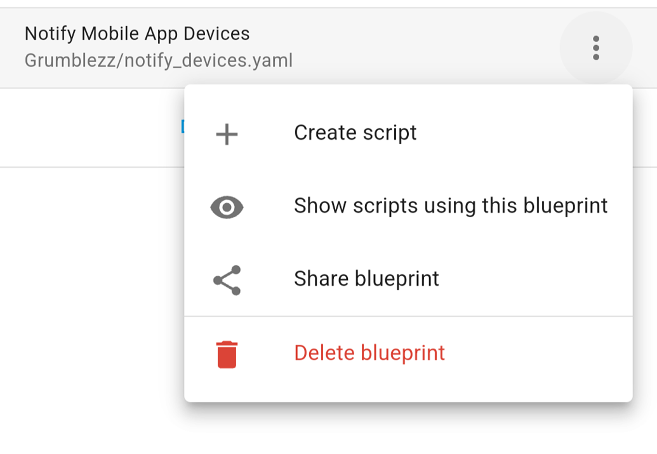Click the share icon in the menu
657x454 pixels.
click(227, 280)
